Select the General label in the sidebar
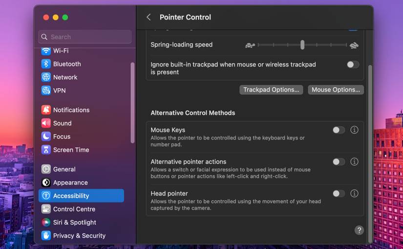403x249 pixels. 64,169
